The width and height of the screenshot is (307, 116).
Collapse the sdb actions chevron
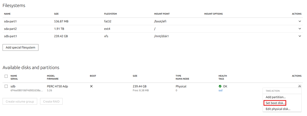pyautogui.click(x=299, y=86)
